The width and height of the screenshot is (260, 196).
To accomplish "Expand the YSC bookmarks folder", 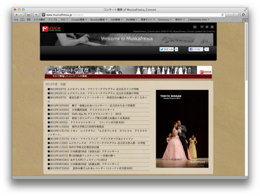I will 64,20.
